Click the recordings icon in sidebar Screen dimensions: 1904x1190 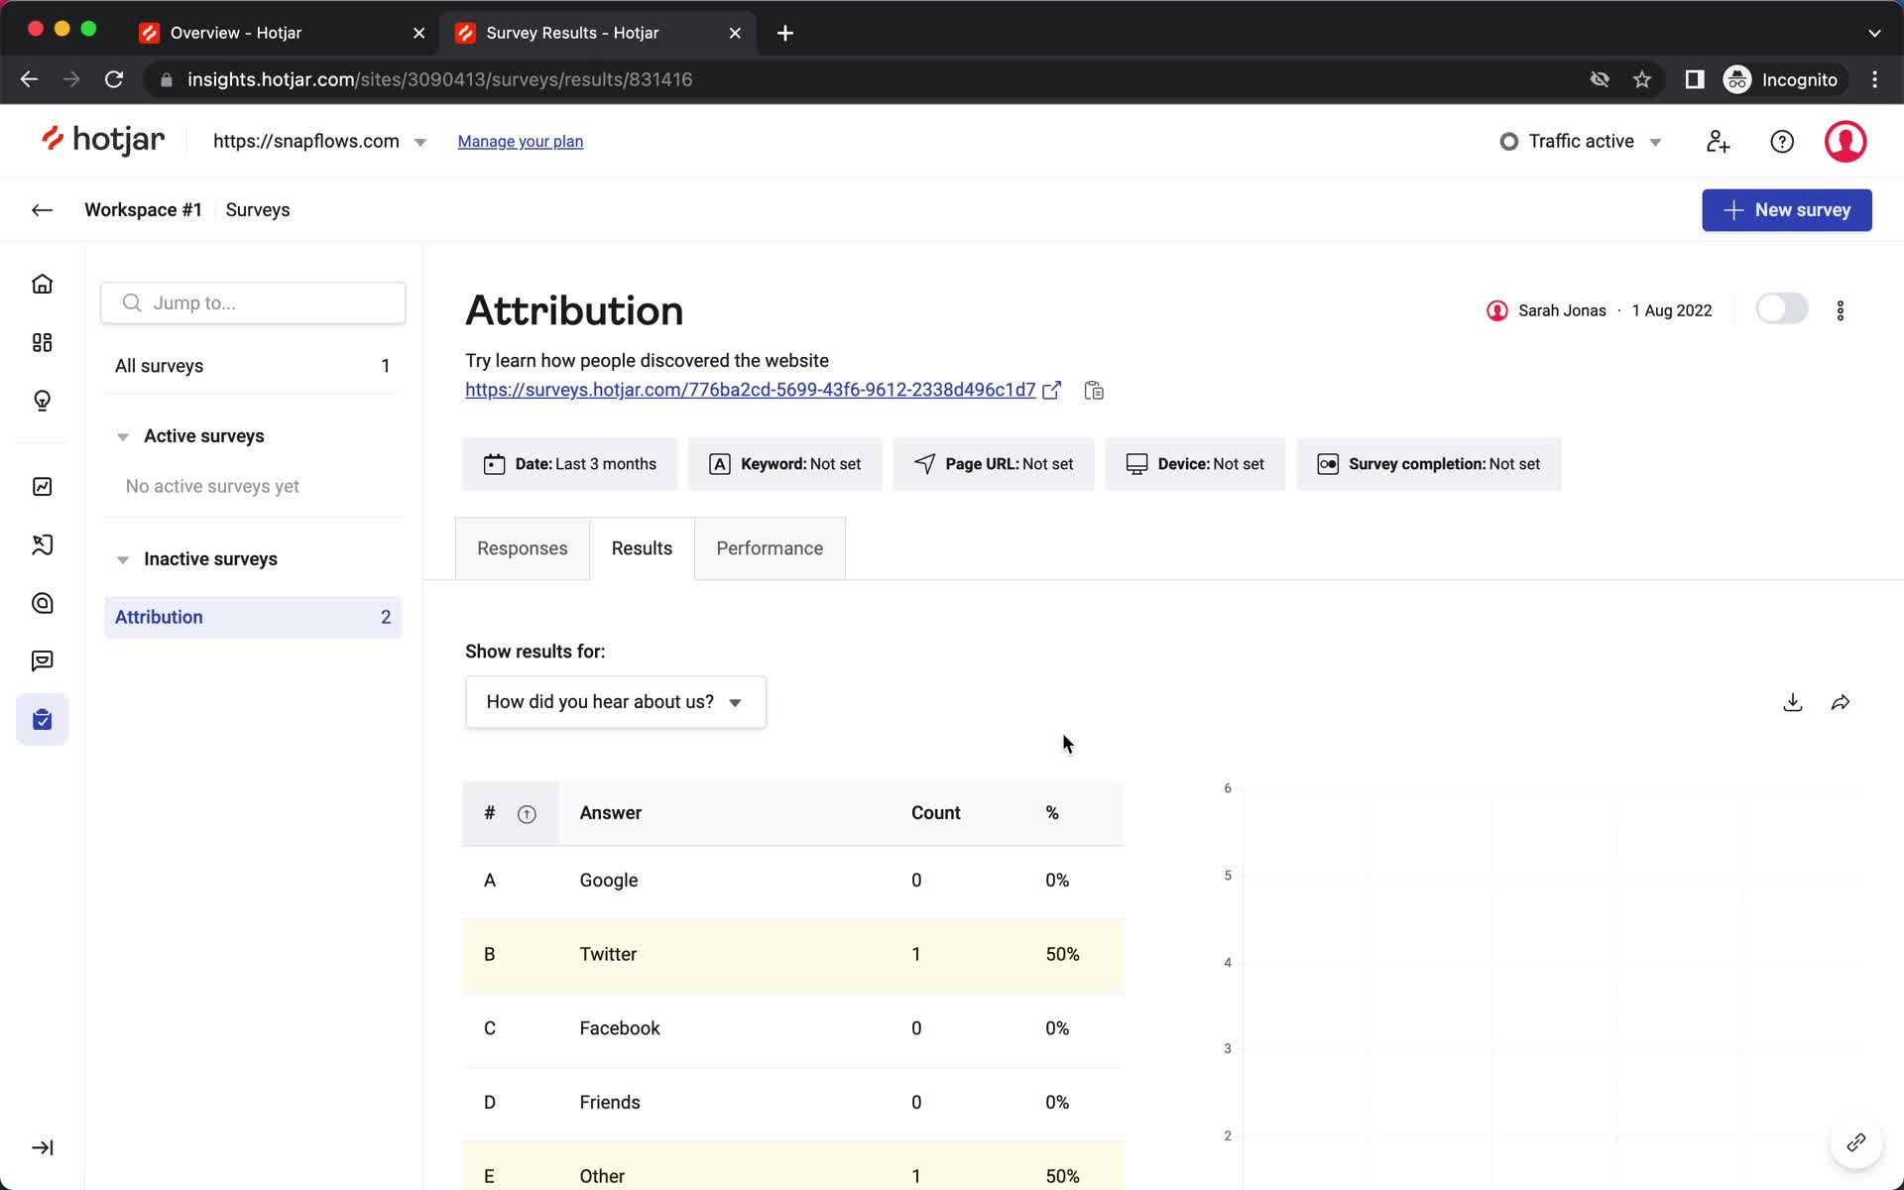click(43, 544)
